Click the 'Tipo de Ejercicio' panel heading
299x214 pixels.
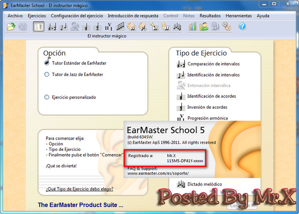[201, 53]
